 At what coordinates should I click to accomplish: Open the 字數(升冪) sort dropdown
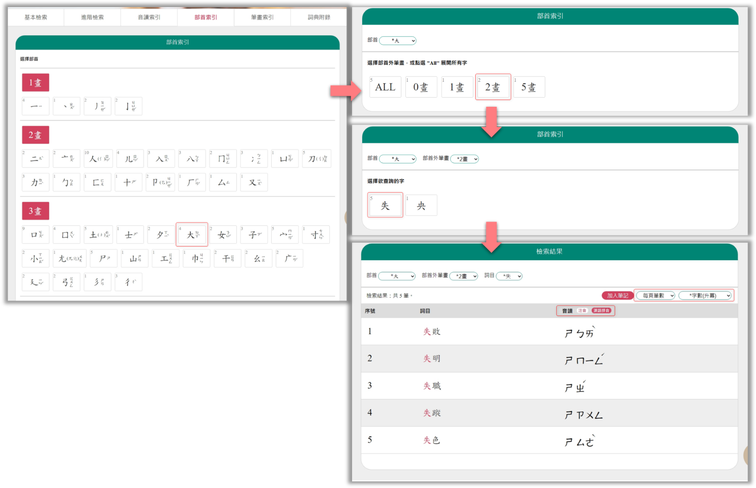(705, 295)
